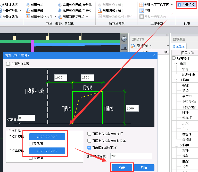Image resolution: width=198 pixels, height=172 pixels.
Task: Collapse the 轴线 tree node
Action: click(176, 64)
